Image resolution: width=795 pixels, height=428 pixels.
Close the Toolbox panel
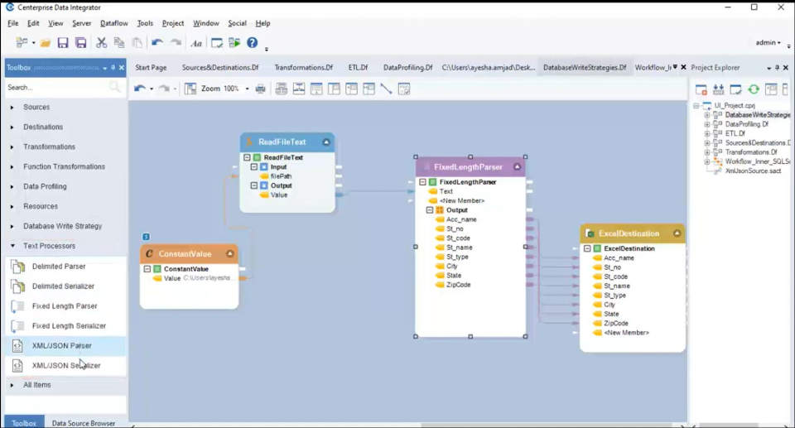(x=122, y=67)
